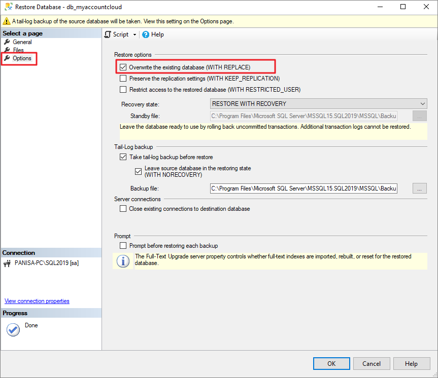Enable Restrict access to restored database
The image size is (438, 378).
[x=123, y=90]
